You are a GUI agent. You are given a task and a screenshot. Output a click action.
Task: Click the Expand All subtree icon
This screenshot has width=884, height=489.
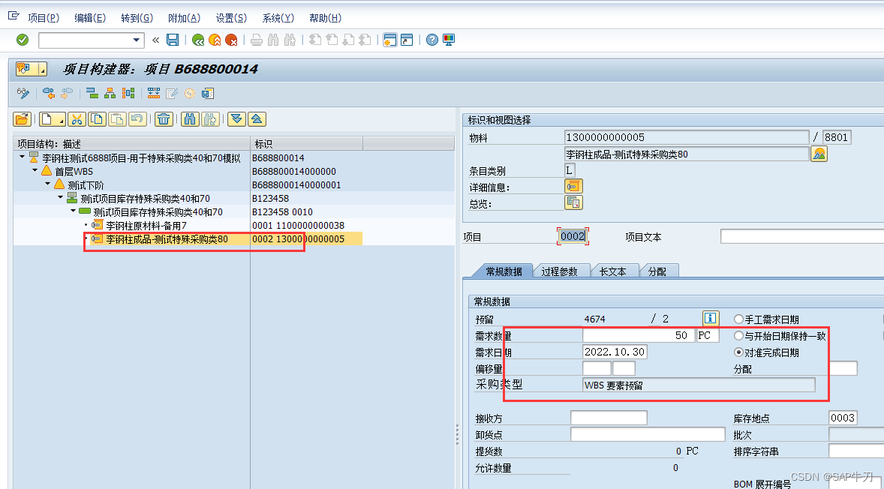pos(237,119)
